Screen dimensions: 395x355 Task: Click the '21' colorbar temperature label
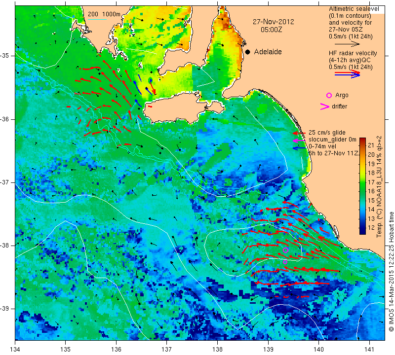point(371,145)
